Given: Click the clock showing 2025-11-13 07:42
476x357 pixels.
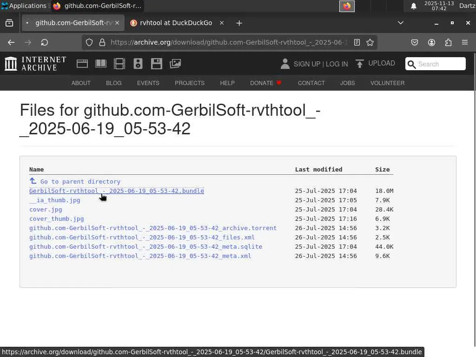Looking at the screenshot, I should pos(439,6).
